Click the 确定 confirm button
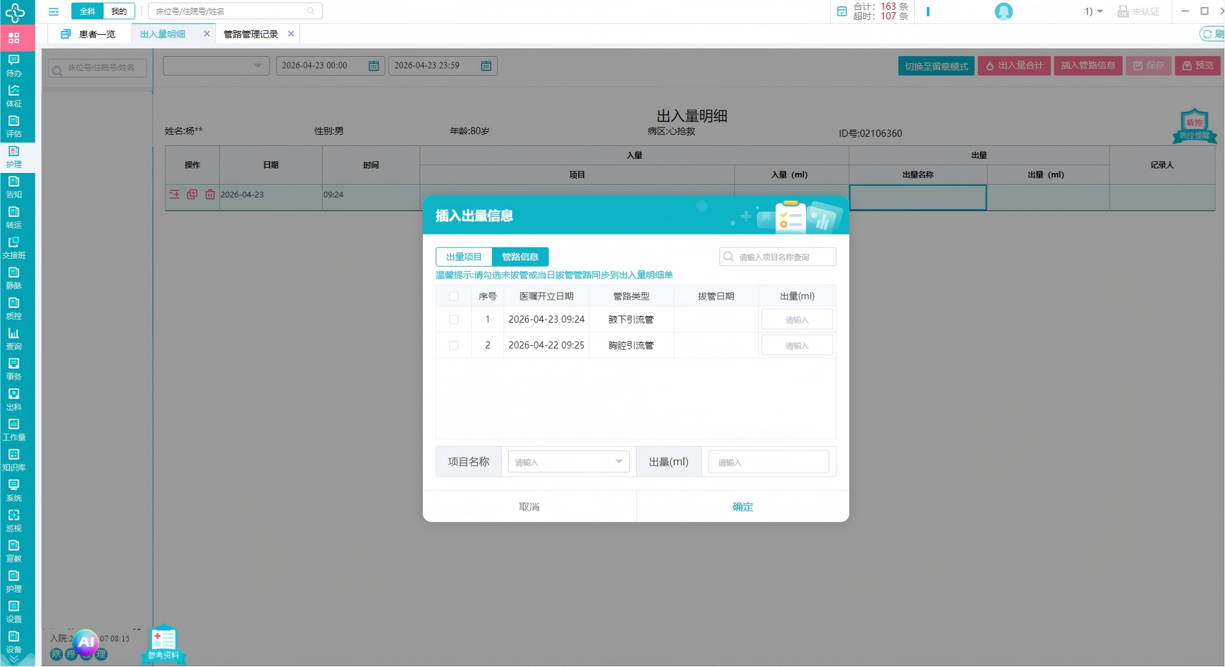Screen dimensions: 1225x667 (743, 507)
